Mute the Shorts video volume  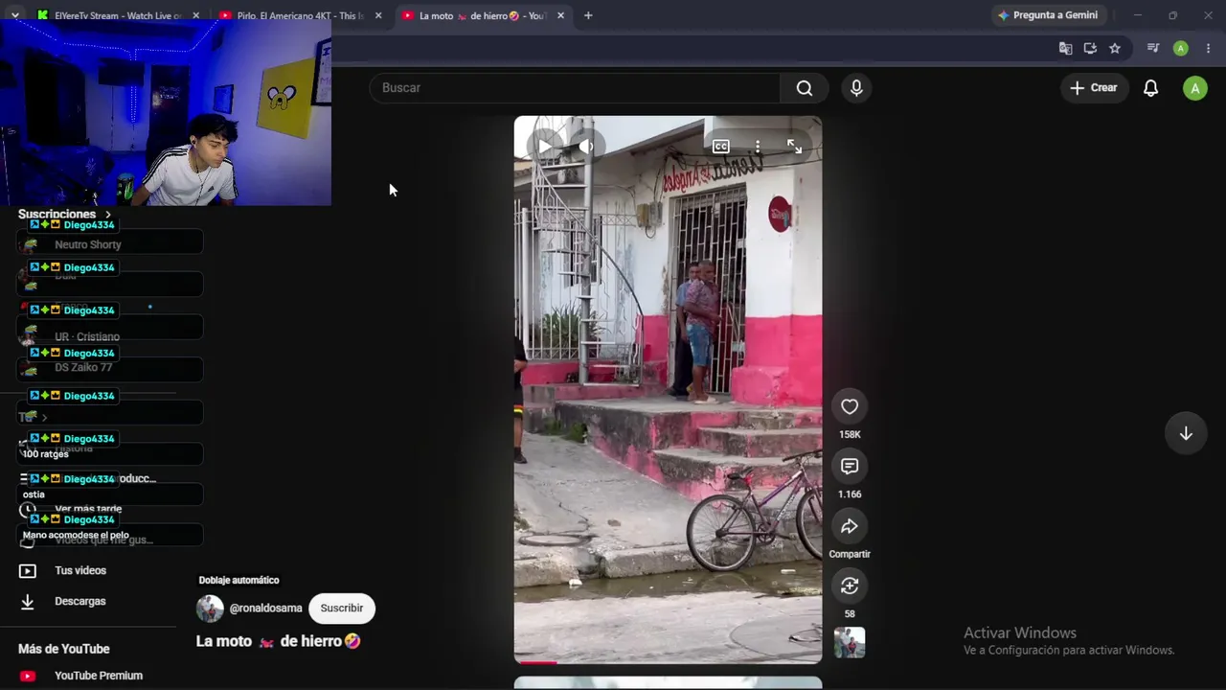point(587,147)
